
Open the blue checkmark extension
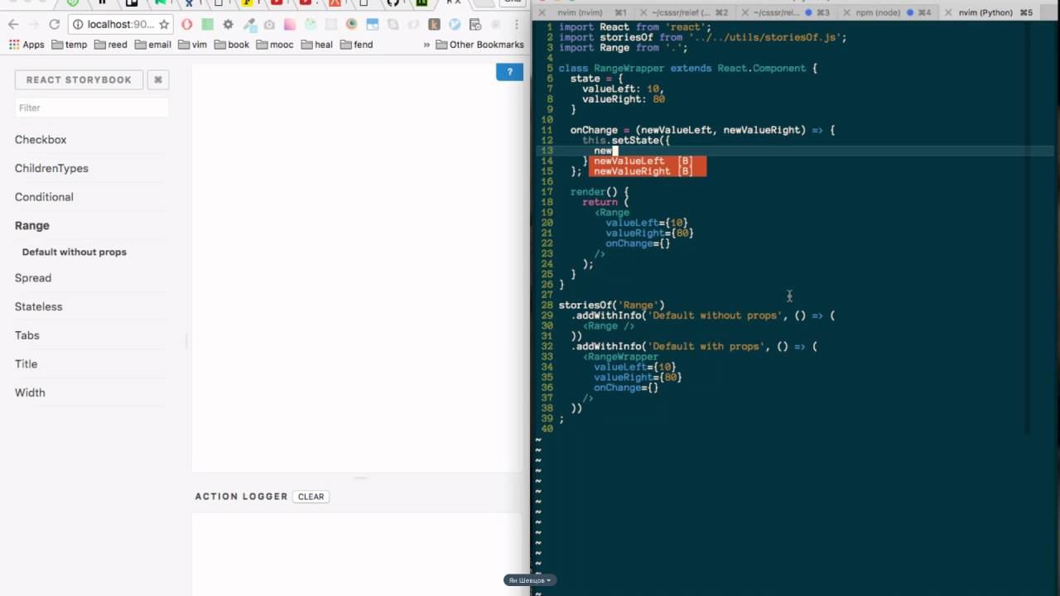455,25
